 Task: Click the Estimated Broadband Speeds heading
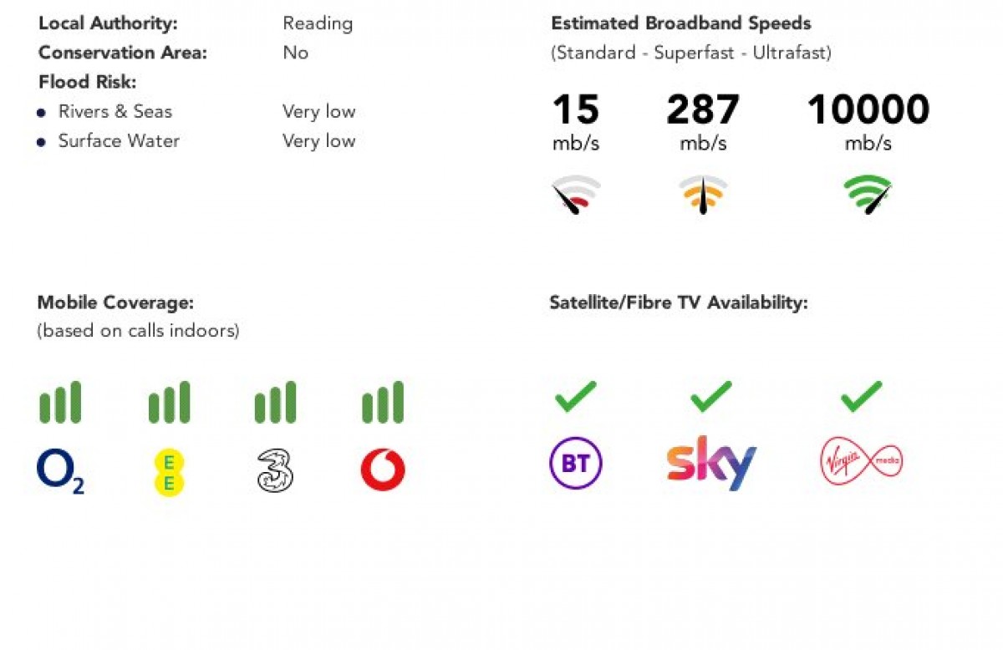[680, 23]
